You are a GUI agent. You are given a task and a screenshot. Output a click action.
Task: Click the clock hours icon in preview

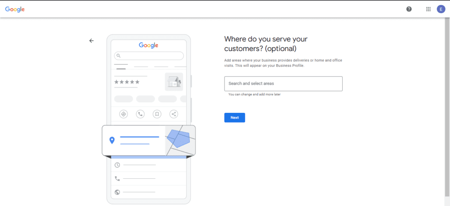pos(117,165)
